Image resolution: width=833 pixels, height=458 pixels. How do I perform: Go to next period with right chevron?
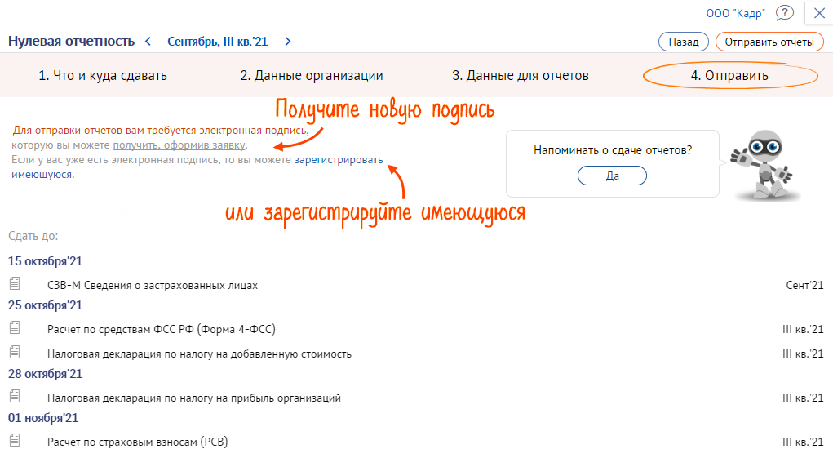pos(288,41)
